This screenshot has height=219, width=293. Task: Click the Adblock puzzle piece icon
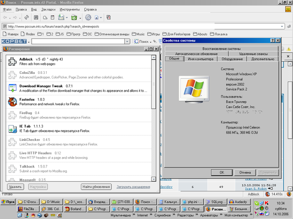pos(12,62)
